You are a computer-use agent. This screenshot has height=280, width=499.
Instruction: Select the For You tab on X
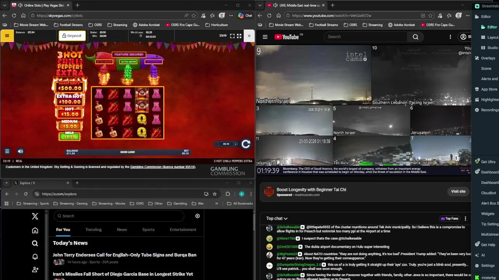tap(63, 229)
